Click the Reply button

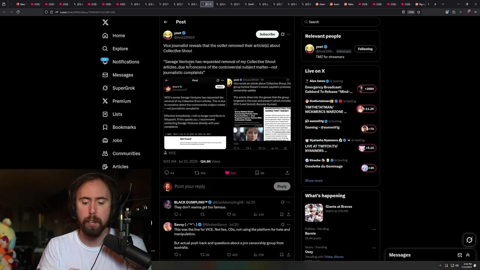282,186
